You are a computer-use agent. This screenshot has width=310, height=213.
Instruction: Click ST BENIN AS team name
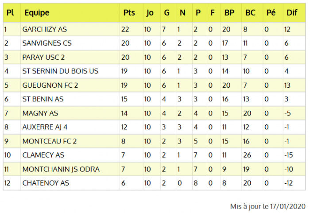point(43,99)
